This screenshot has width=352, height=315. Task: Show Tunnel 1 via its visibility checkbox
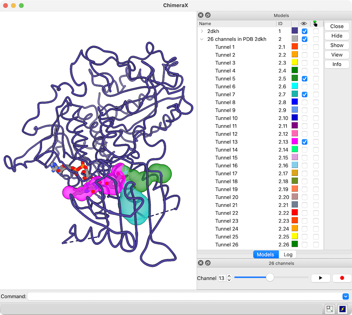(305, 47)
